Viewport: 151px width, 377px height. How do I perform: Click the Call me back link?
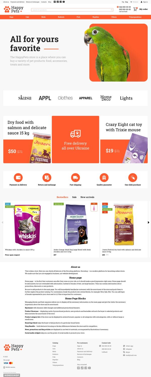pos(123,12)
